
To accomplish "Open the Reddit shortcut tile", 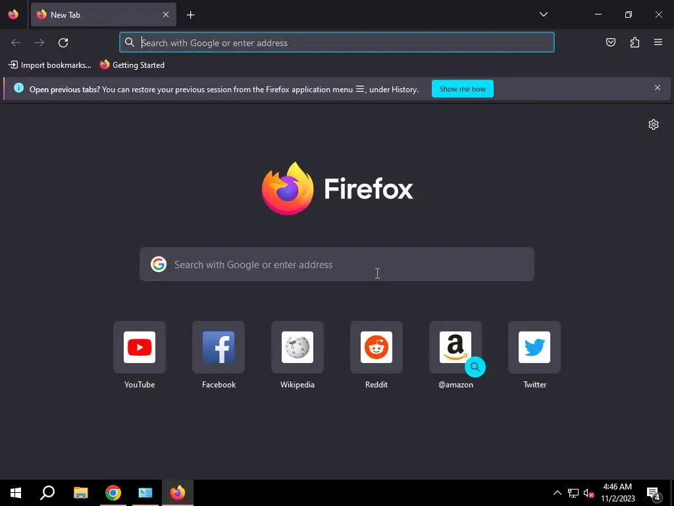I will pos(376,347).
